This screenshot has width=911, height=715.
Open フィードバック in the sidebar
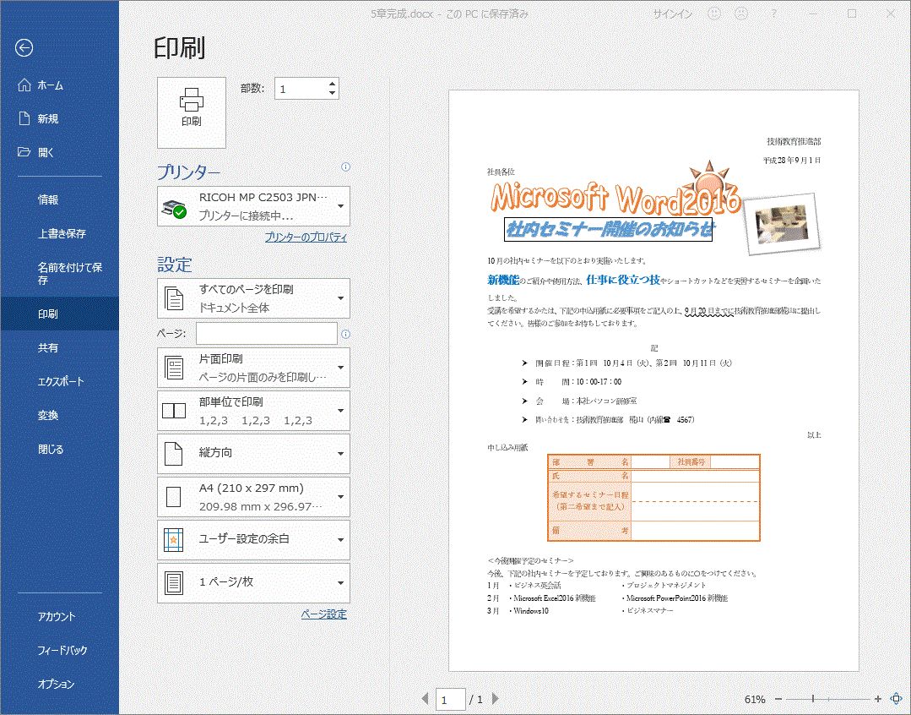tap(59, 650)
